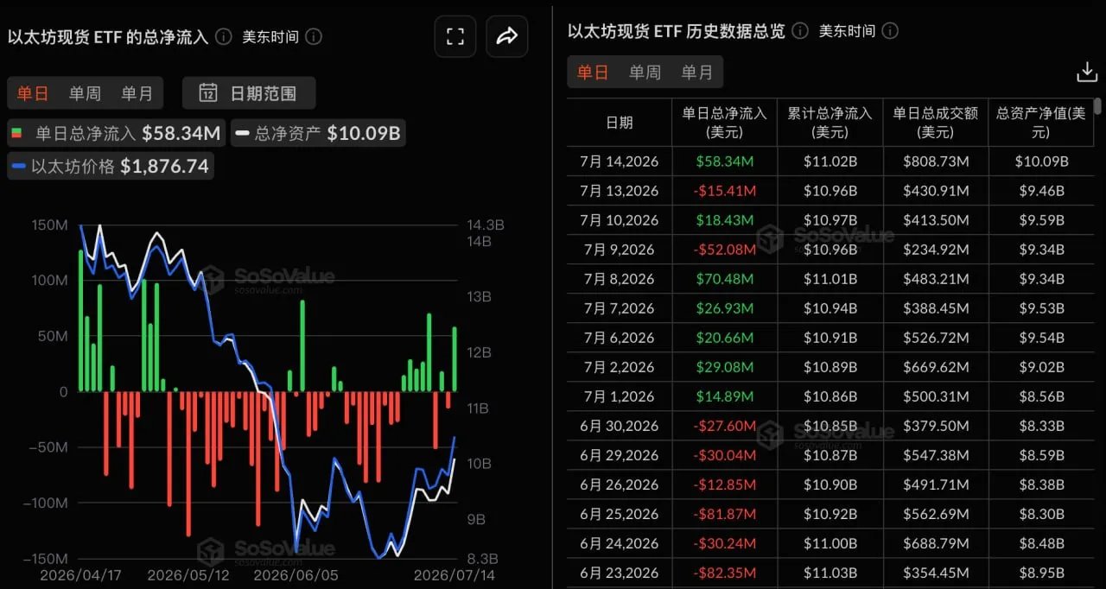1106x589 pixels.
Task: Click 总资产净值 column header
Action: [1040, 123]
